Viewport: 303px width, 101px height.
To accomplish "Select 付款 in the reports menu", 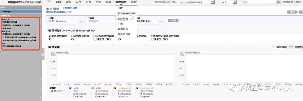I will pyautogui.click(x=120, y=8).
